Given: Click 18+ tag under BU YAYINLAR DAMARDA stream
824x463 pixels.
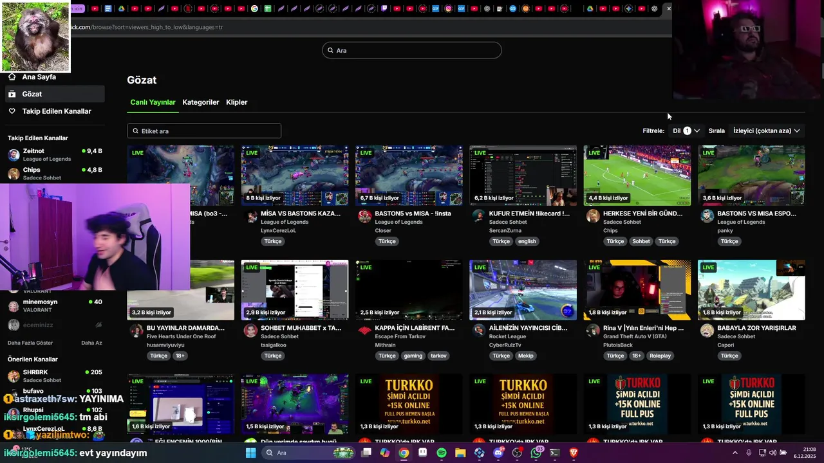Looking at the screenshot, I should tap(180, 356).
